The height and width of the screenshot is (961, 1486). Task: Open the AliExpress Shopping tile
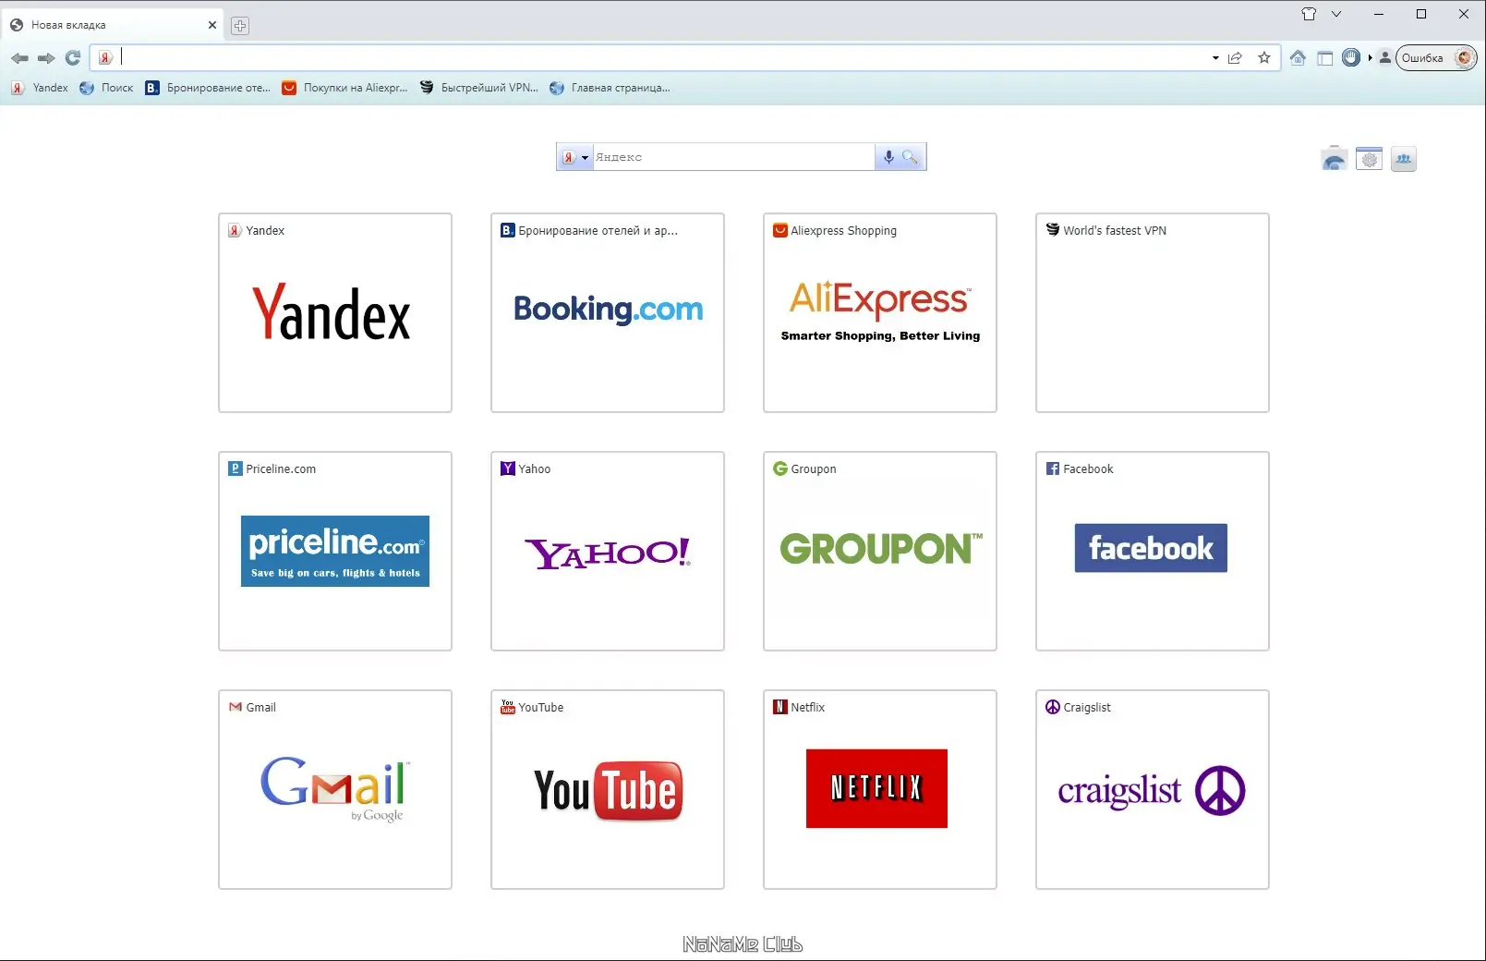pos(880,312)
